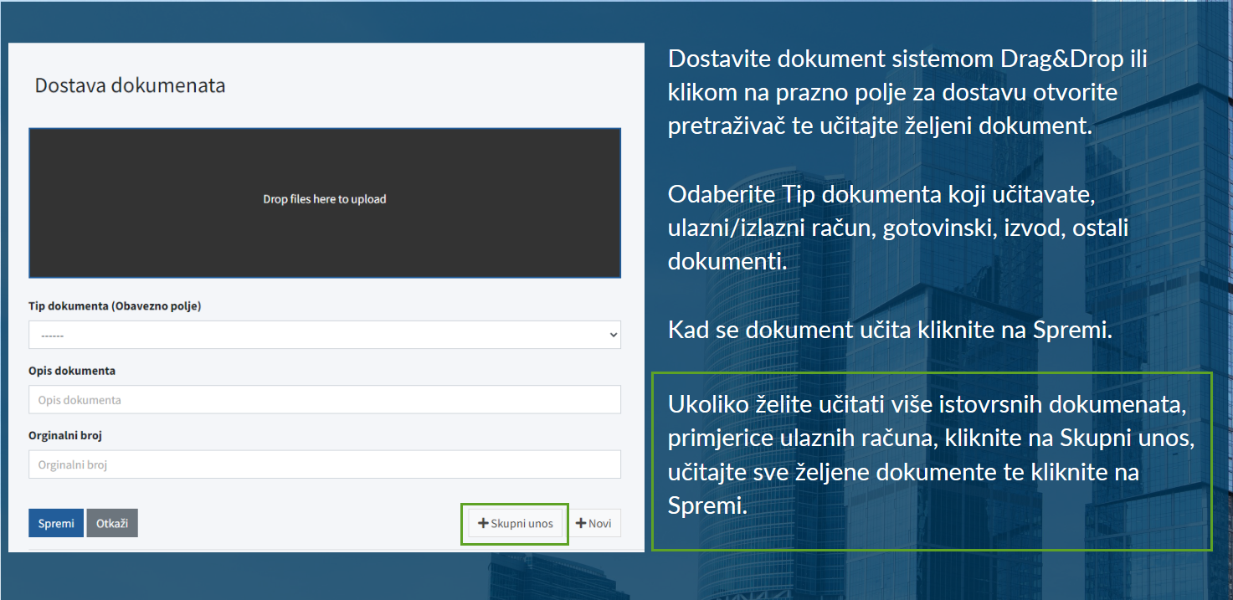
Task: Click the Tip dokumenta (Obavezno polje) label
Action: coord(115,305)
